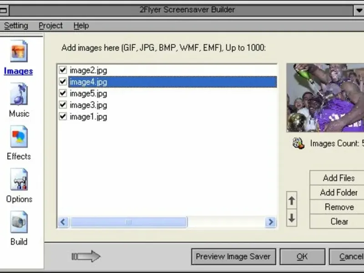Confirm with the OK button
The height and width of the screenshot is (273, 364).
pos(302,257)
